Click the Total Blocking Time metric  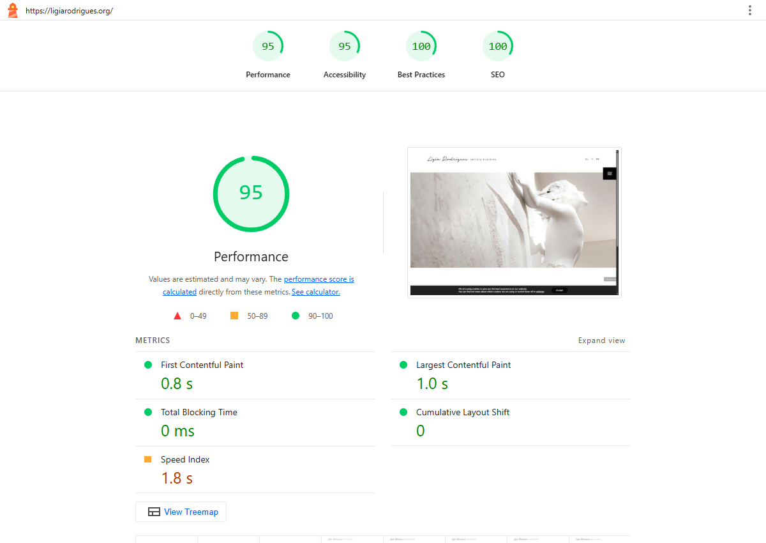click(255, 423)
